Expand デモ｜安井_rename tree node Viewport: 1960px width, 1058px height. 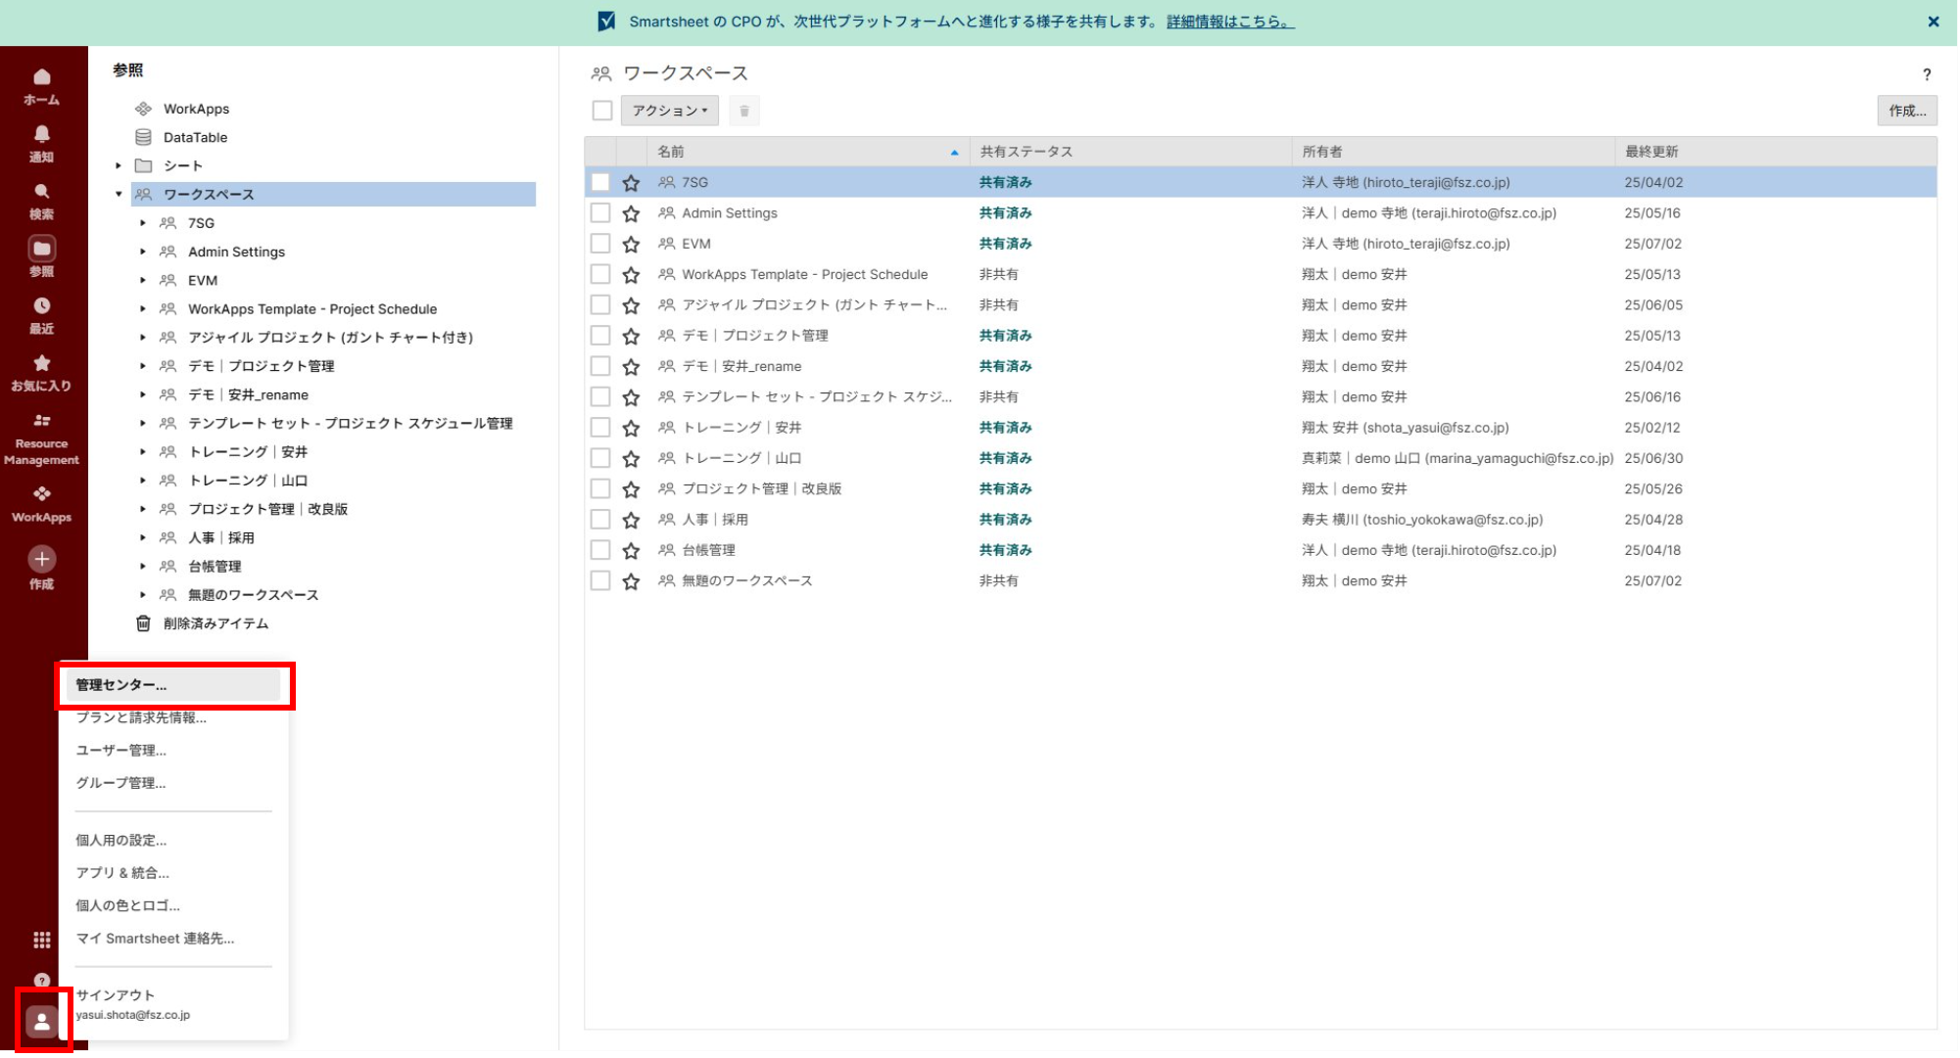pyautogui.click(x=143, y=394)
